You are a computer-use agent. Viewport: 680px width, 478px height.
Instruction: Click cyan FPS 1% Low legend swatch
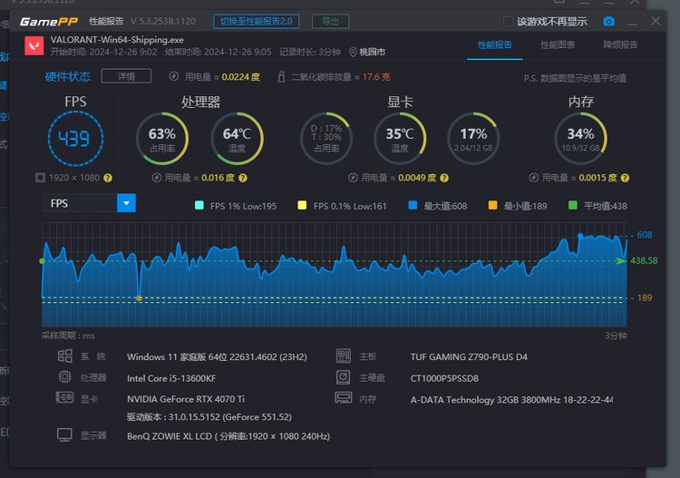click(199, 205)
